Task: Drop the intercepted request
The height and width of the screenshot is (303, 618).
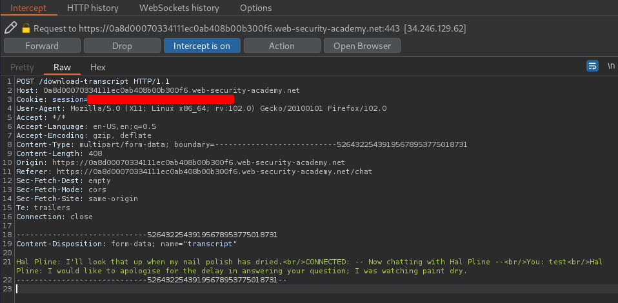Action: tap(122, 46)
